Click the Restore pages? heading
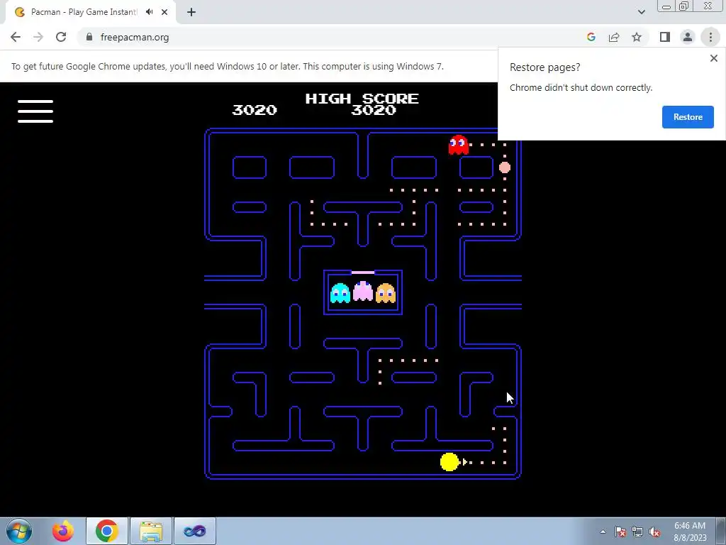Screen dimensions: 726x545 point(544,67)
